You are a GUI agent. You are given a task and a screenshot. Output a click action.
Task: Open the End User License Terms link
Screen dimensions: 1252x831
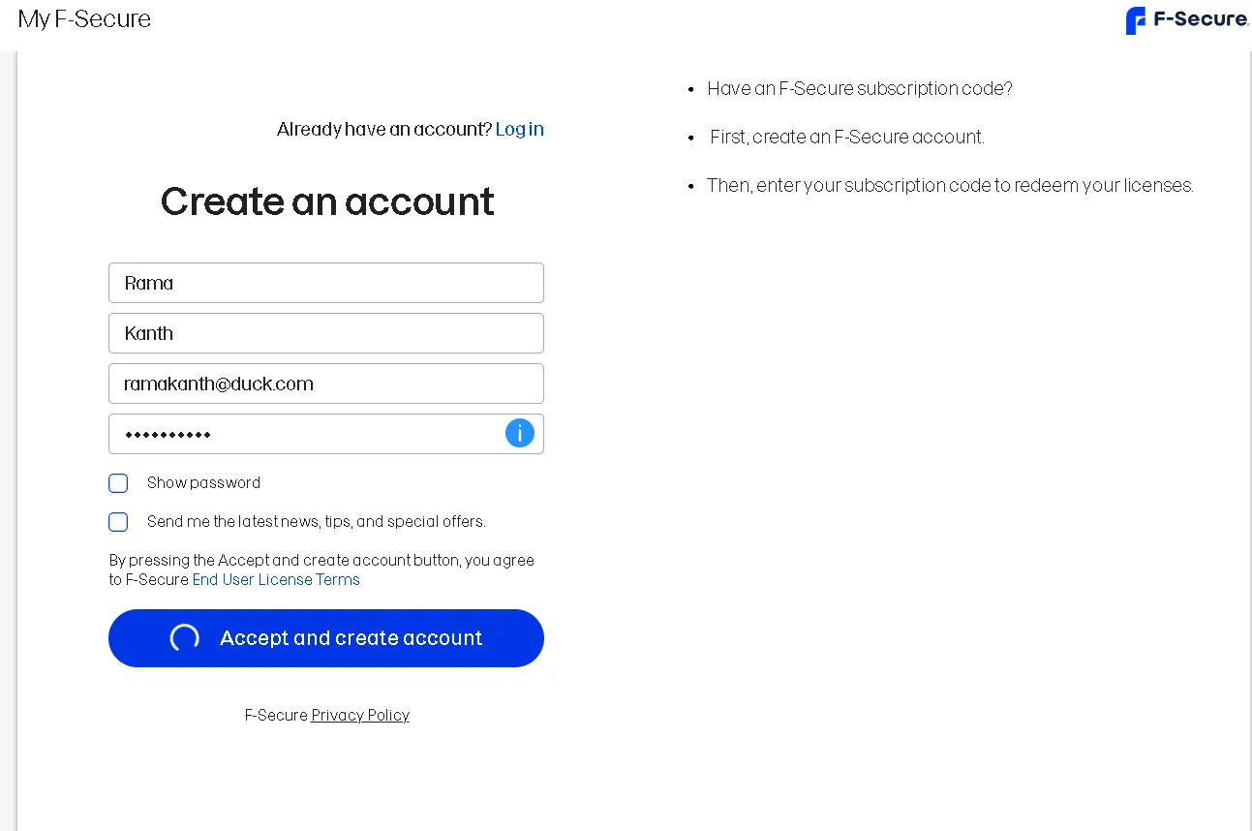[276, 579]
